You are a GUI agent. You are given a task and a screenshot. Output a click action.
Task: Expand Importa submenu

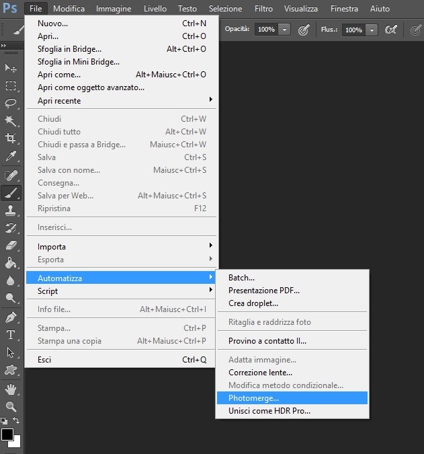(x=122, y=247)
